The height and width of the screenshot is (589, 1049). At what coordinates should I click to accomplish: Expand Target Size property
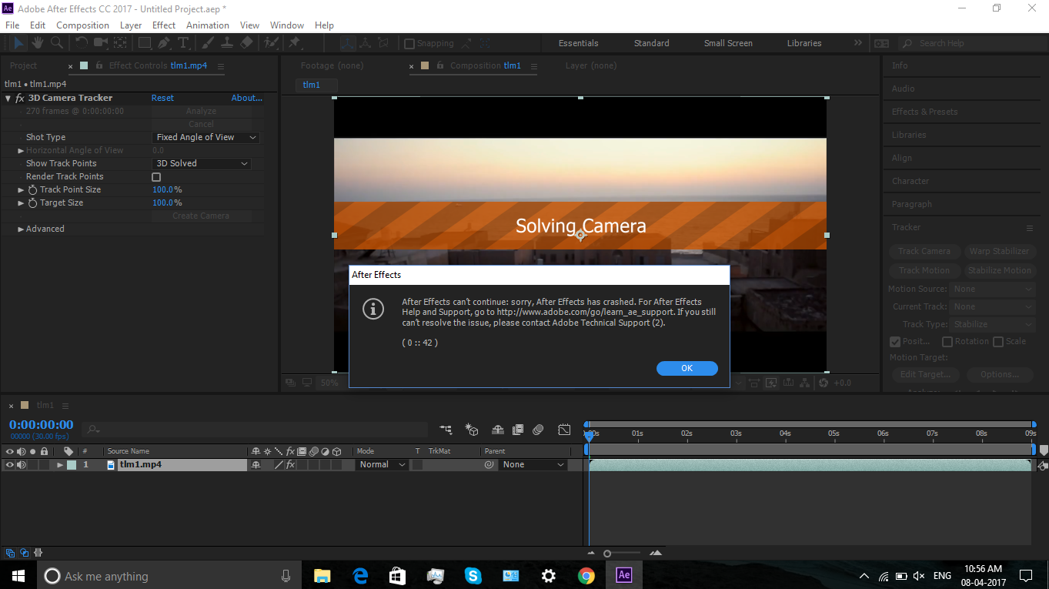point(21,203)
